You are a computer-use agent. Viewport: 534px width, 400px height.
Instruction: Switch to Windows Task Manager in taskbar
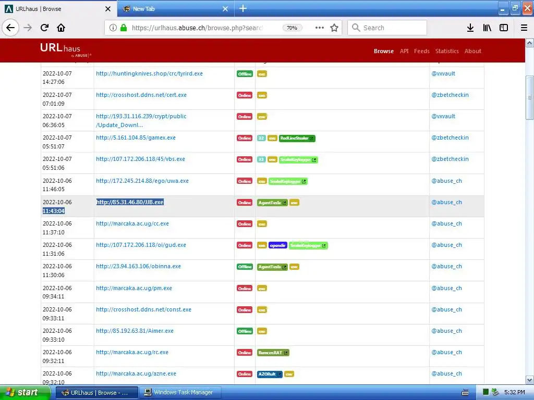180,393
